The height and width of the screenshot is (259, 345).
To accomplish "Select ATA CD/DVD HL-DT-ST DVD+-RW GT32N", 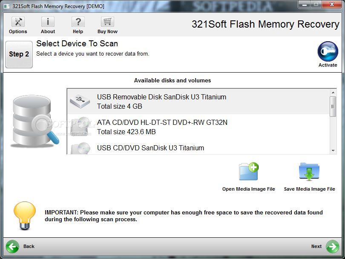I will point(198,127).
